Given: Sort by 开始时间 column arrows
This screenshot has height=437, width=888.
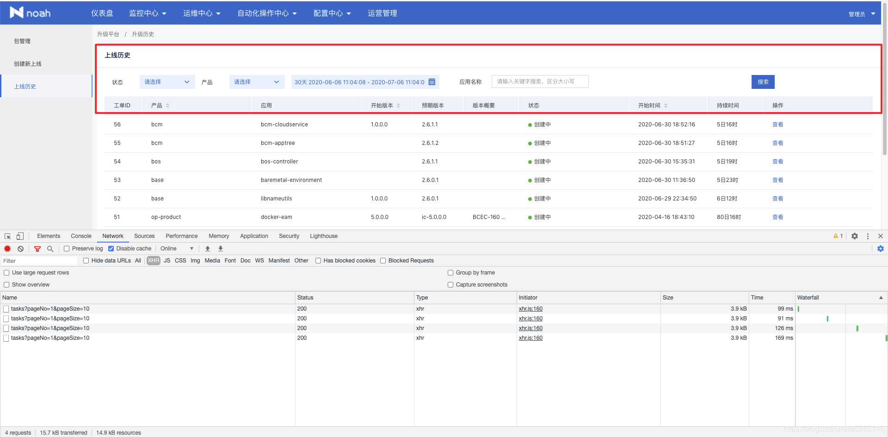Looking at the screenshot, I should point(666,106).
